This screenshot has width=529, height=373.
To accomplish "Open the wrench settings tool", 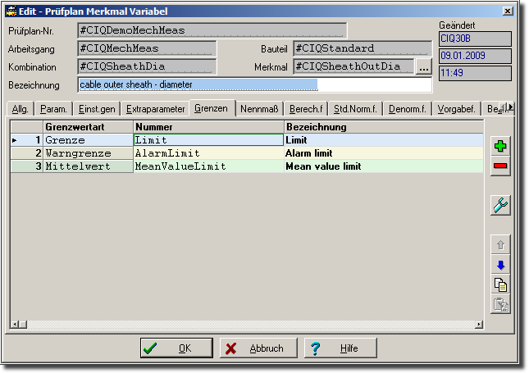I will (500, 205).
